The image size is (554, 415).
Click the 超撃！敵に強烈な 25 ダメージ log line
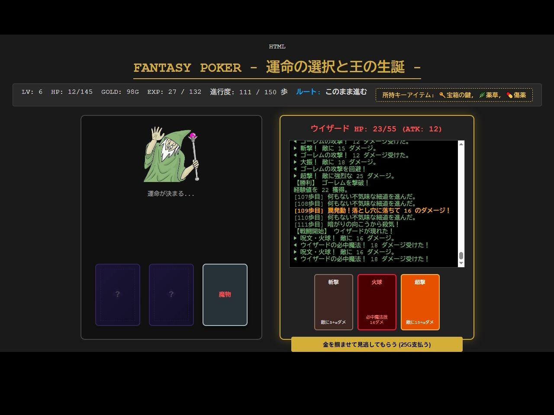345,176
